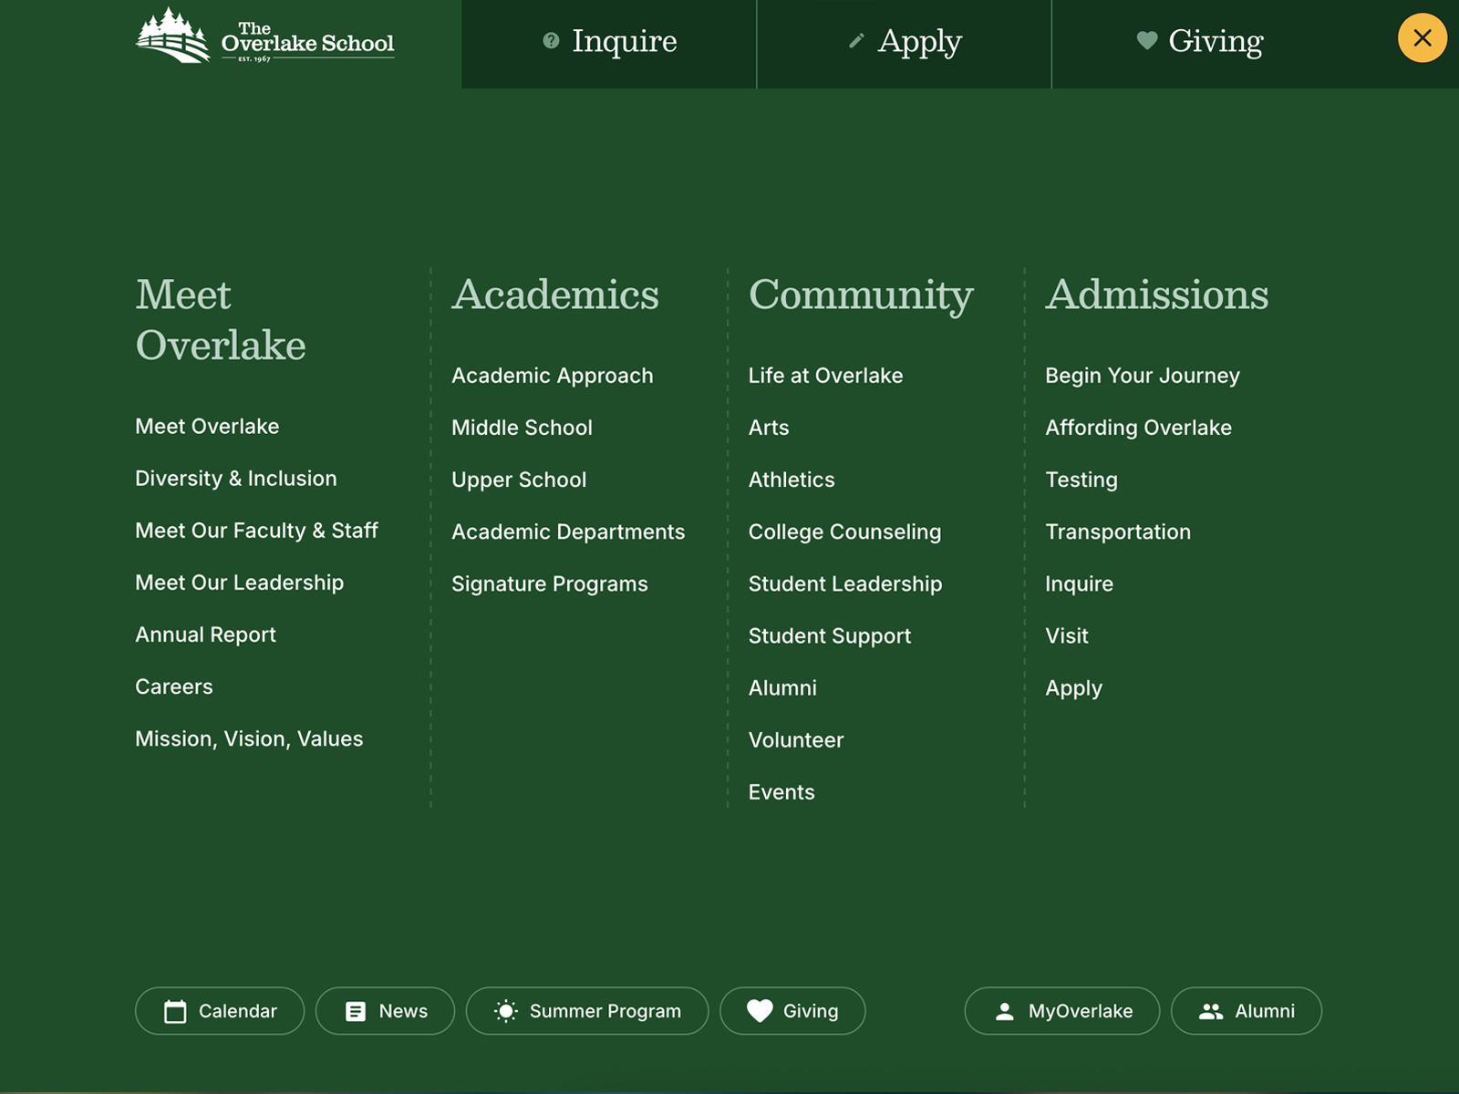Open Meet Our Faculty & Staff
The height and width of the screenshot is (1094, 1459).
257,530
